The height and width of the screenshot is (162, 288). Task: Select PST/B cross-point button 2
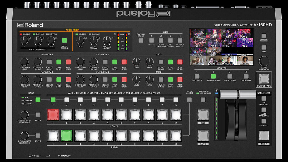pos(67,136)
